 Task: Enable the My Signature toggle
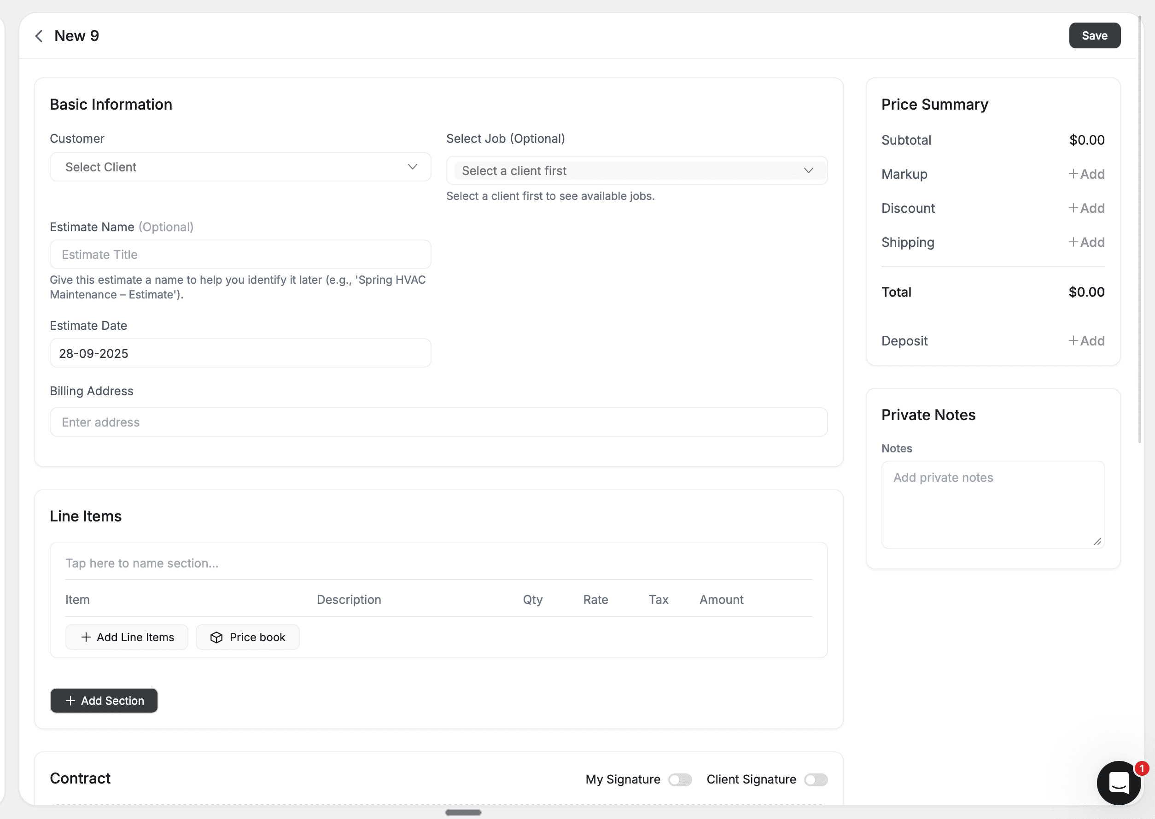[680, 779]
